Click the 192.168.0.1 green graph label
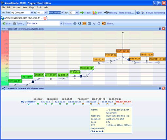Image resolution: width=167 pixels, height=140 pixels. (27, 77)
